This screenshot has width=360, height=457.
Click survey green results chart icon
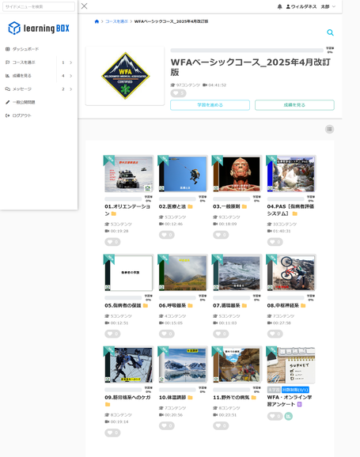click(x=289, y=416)
